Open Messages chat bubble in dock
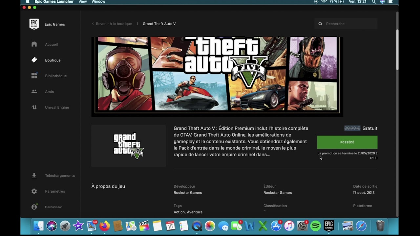This screenshot has height=236, width=420. point(223,226)
